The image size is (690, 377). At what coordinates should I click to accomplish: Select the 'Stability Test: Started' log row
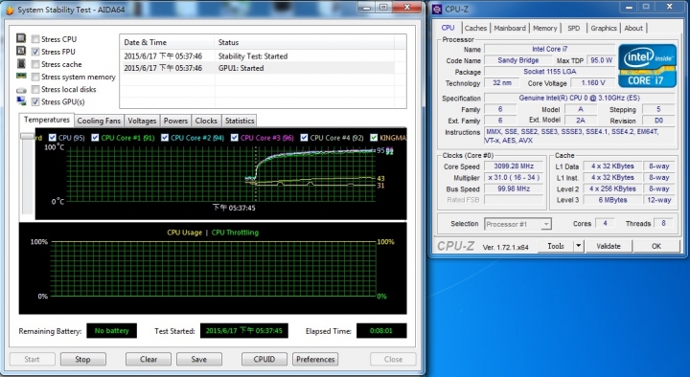(x=263, y=56)
